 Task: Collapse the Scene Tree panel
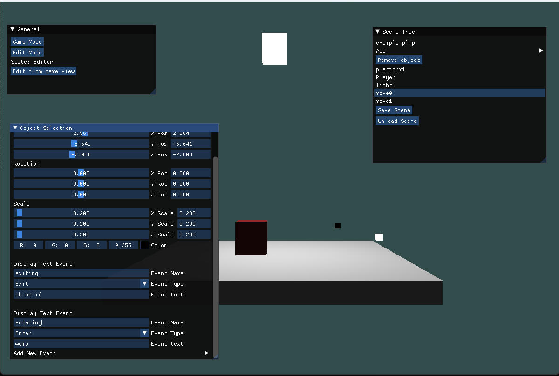pyautogui.click(x=378, y=32)
